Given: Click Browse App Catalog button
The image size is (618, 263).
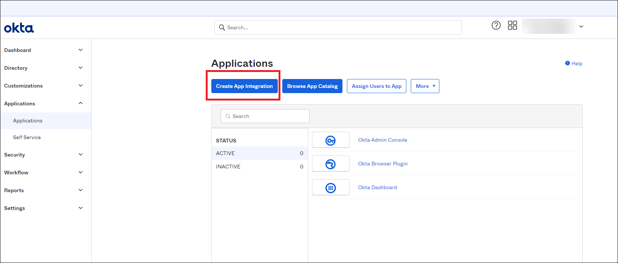Looking at the screenshot, I should 312,86.
